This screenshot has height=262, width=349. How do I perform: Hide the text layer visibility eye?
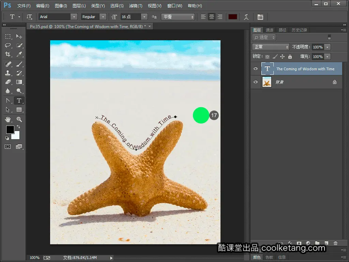[x=256, y=69]
